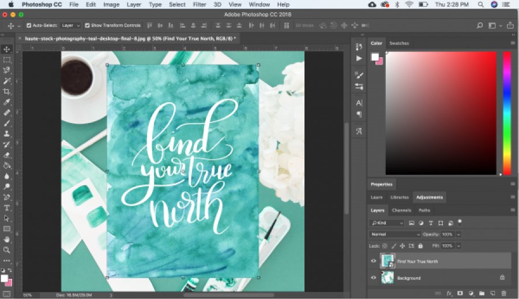Viewport: 519px width, 299px height.
Task: Select the Crop tool
Action: coord(6,92)
